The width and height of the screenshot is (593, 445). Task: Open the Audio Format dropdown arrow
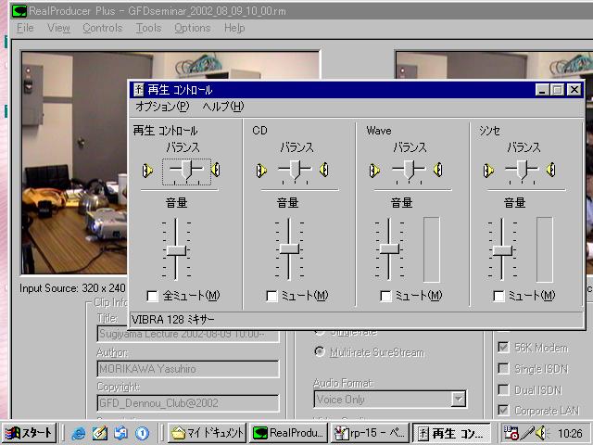tap(459, 400)
